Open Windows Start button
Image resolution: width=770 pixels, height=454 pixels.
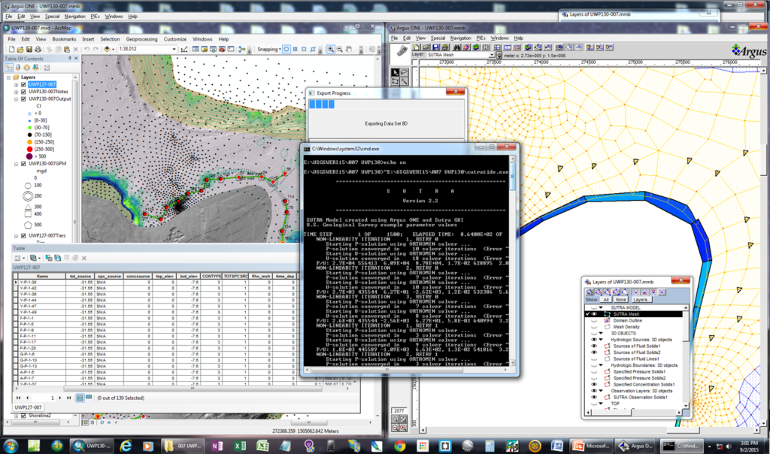[11, 446]
